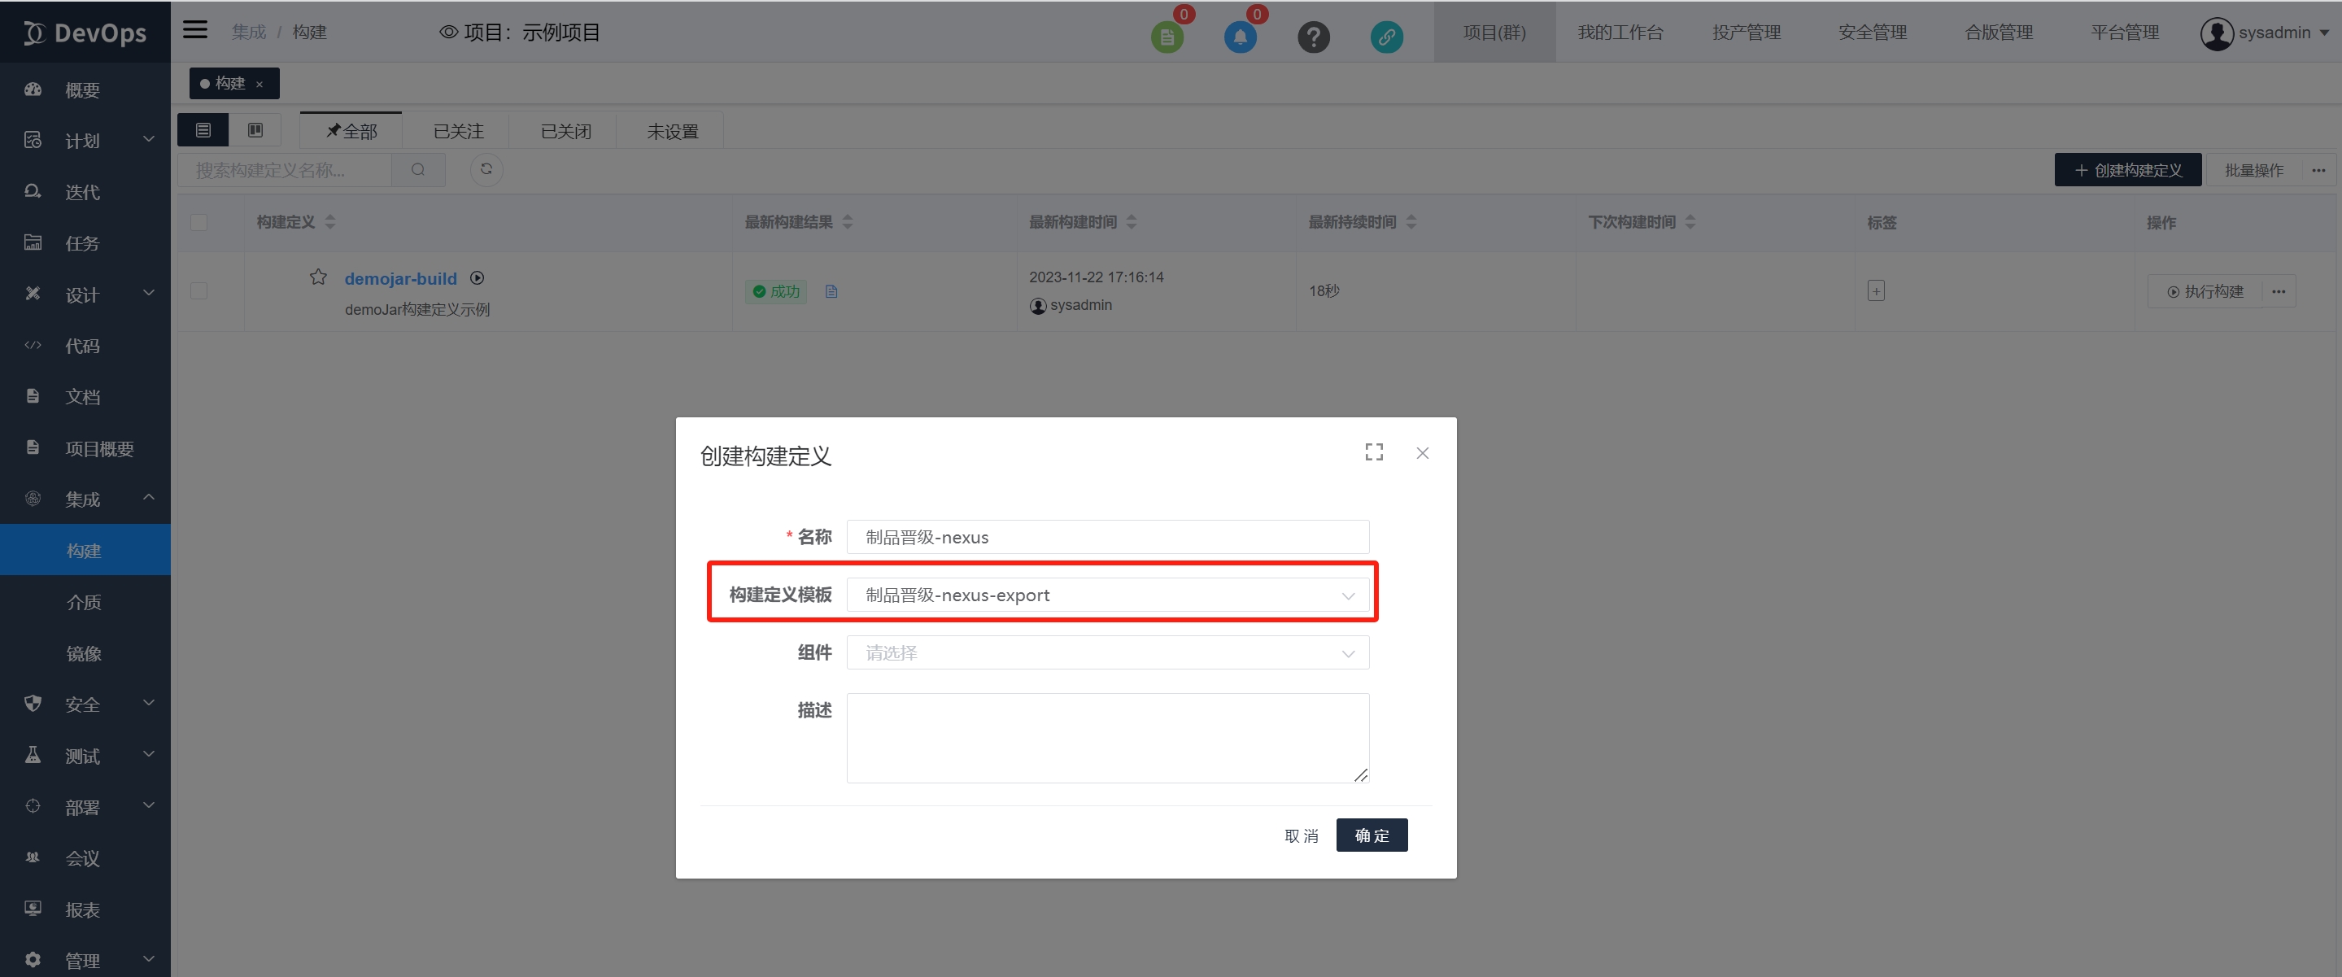Screen dimensions: 2342x977
Task: Switch to card view with board icon
Action: coord(255,129)
